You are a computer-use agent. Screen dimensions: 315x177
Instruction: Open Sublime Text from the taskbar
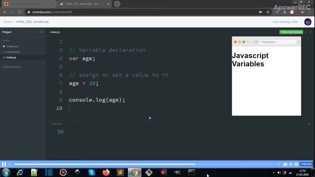120,173
